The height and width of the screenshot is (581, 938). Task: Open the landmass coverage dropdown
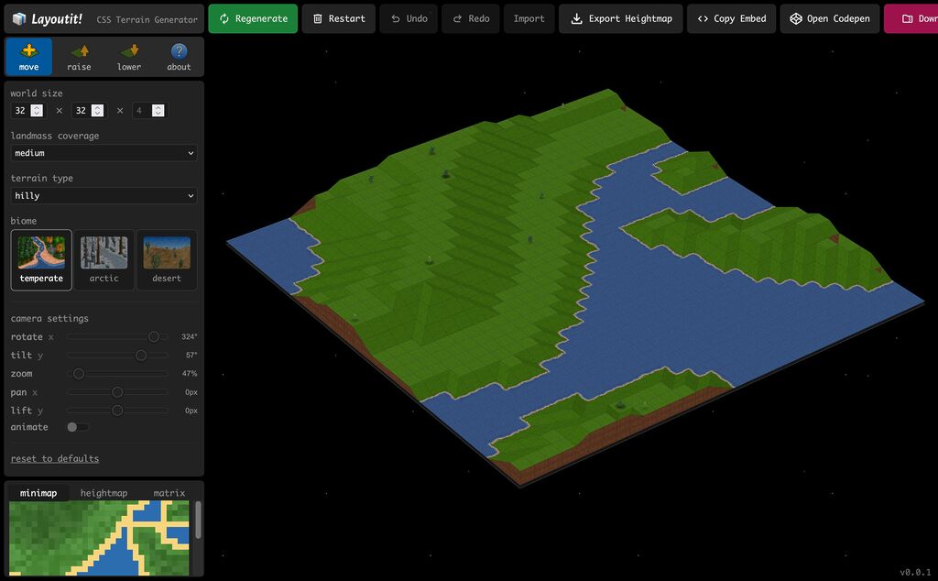click(x=104, y=153)
